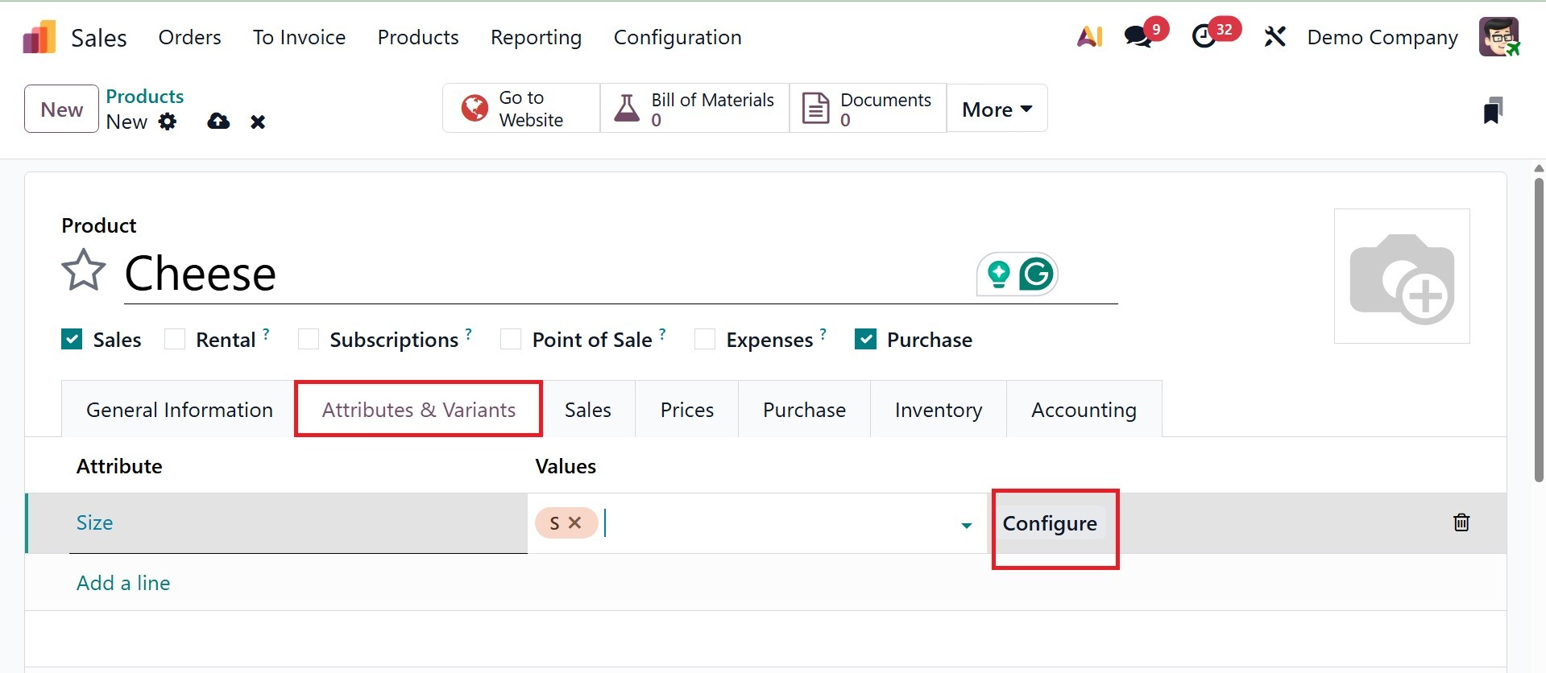
Task: Delete the Size attribute line
Action: (x=1461, y=522)
